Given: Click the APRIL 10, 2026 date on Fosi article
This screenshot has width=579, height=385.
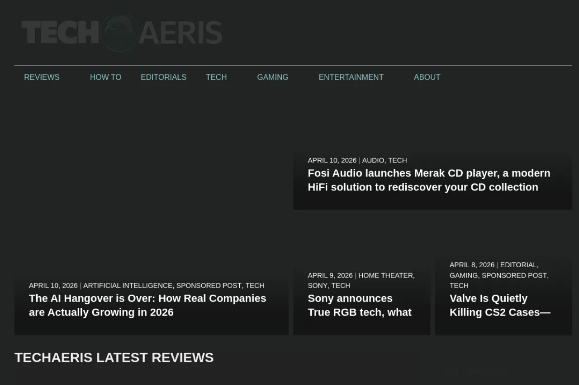Looking at the screenshot, I should point(332,160).
